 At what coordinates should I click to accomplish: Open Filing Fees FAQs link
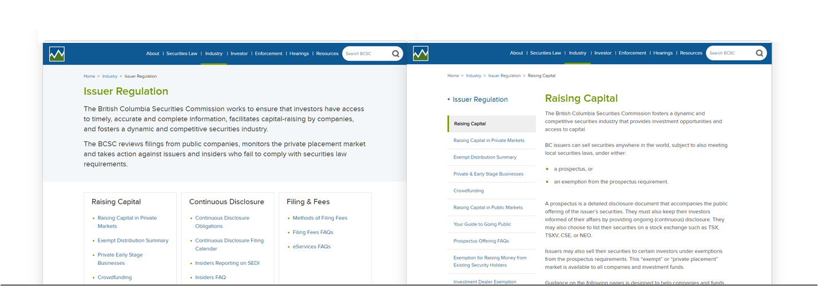coord(313,232)
